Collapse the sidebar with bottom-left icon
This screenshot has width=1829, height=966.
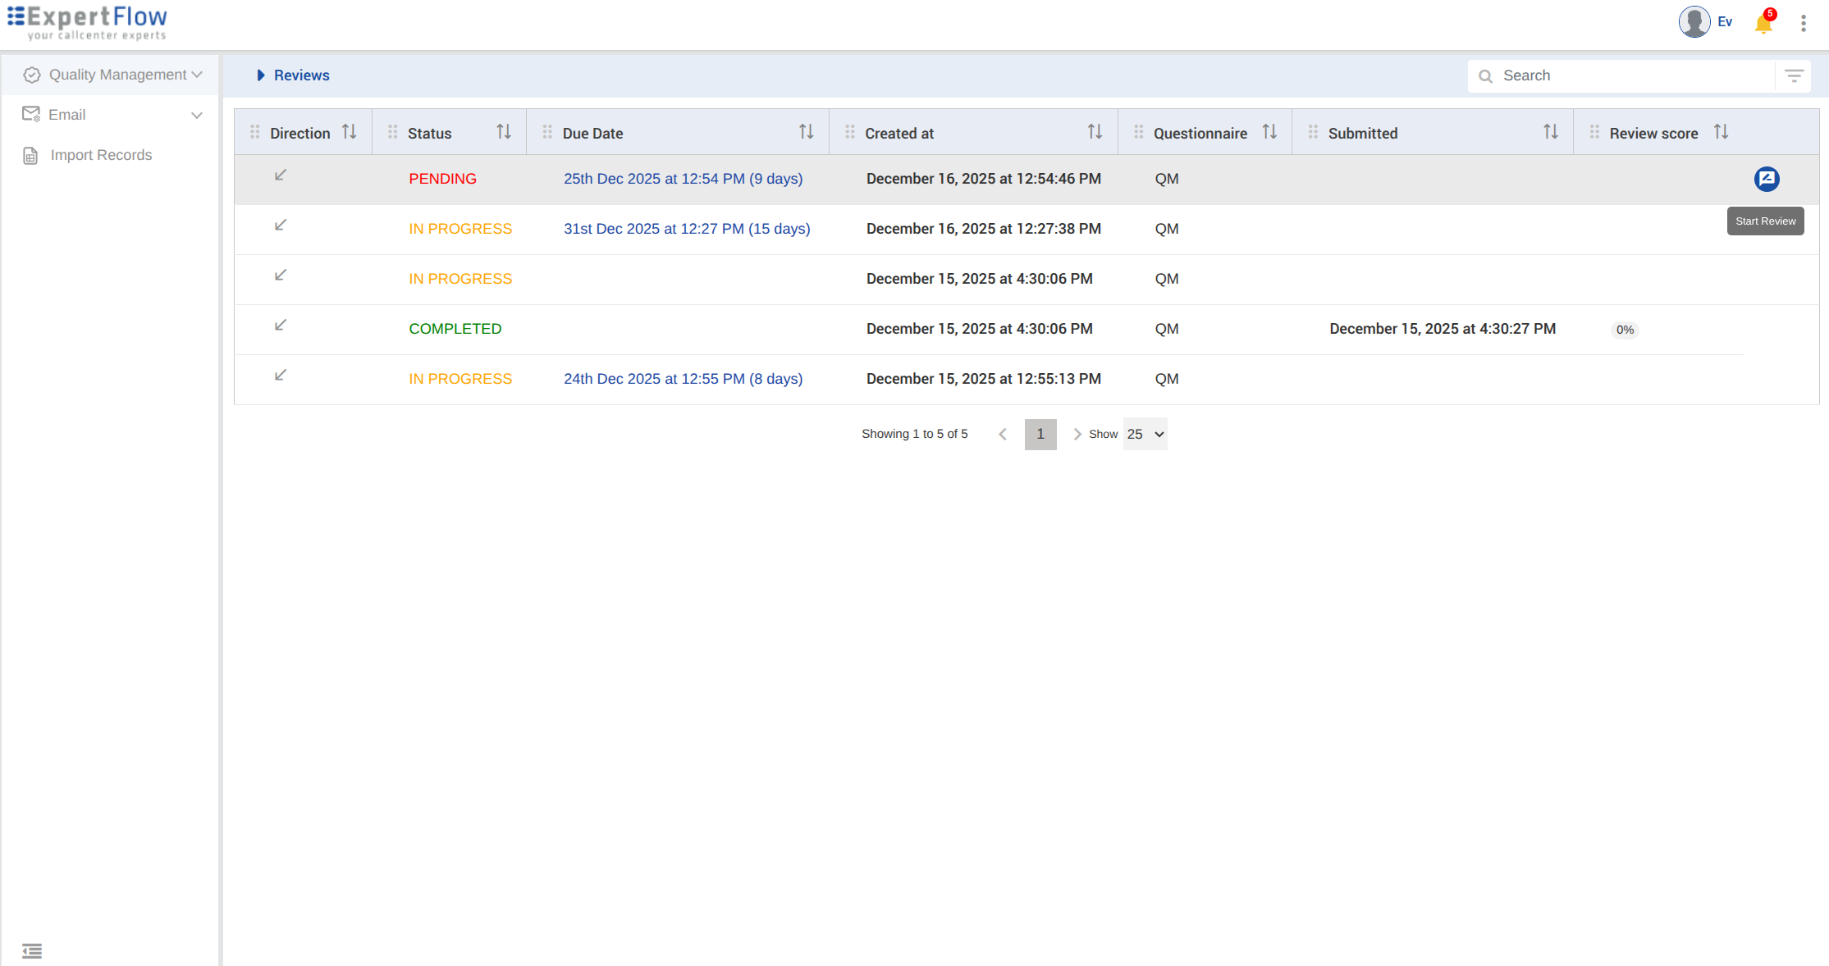click(32, 950)
